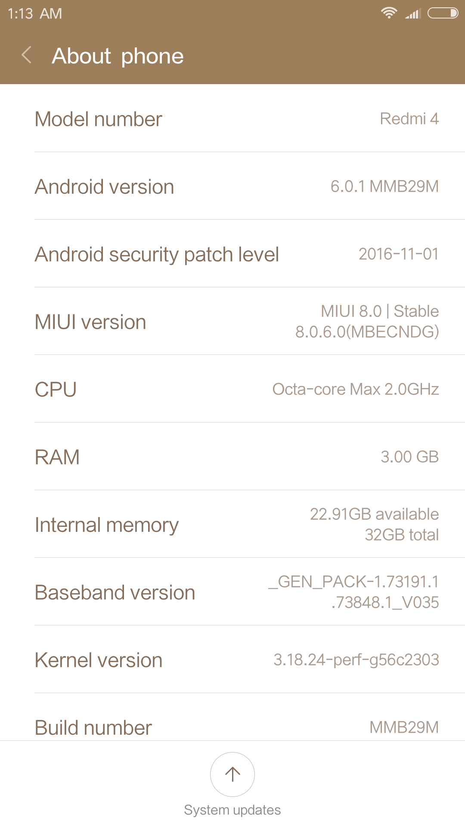Tap the System updates label
Screen dimensions: 465x827
[x=232, y=810]
